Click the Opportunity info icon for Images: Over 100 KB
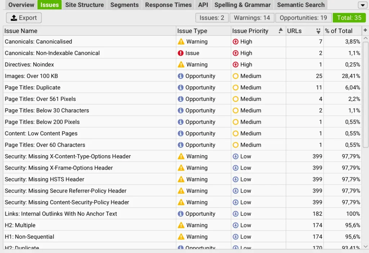This screenshot has width=369, height=253. pyautogui.click(x=181, y=76)
